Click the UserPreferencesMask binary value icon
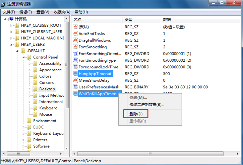The width and height of the screenshot is (243, 165). [x=75, y=87]
